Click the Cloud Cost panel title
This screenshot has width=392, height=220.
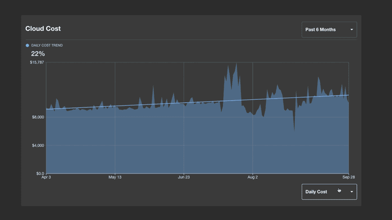click(43, 29)
